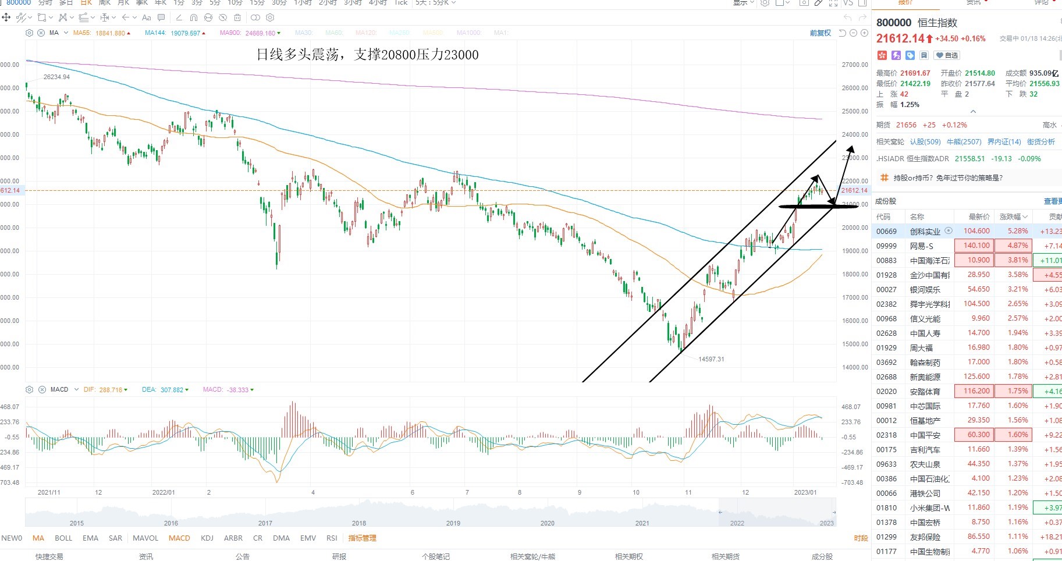The image size is (1062, 561).
Task: Open MA indicator settings gear
Action: coord(29,33)
